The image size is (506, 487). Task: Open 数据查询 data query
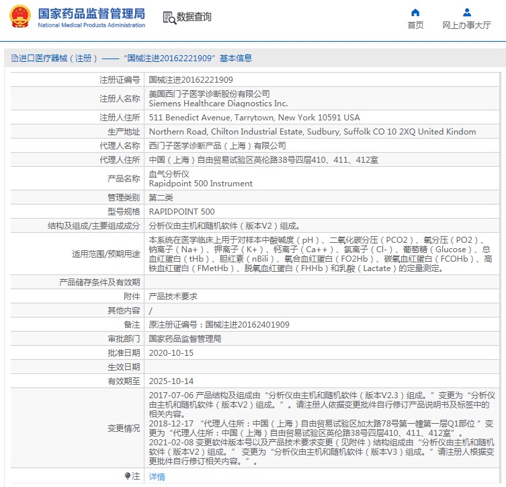[194, 17]
